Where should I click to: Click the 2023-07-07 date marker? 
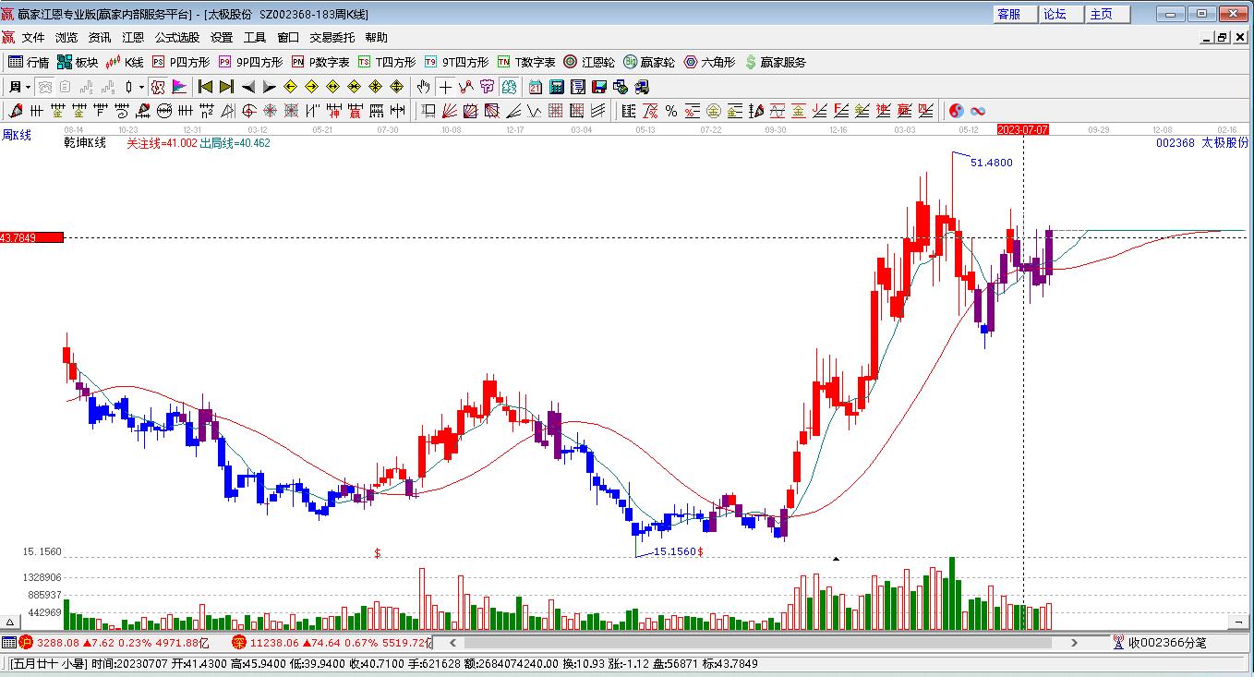pyautogui.click(x=1023, y=130)
